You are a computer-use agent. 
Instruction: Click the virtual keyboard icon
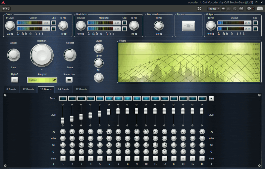[x=260, y=8]
